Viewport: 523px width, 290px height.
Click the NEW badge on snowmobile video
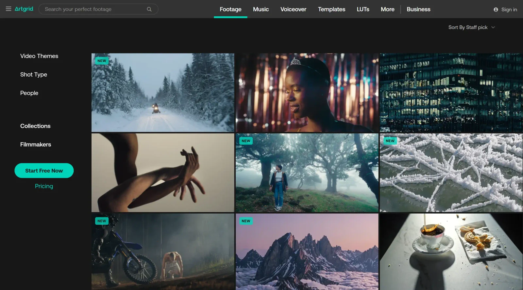[102, 61]
